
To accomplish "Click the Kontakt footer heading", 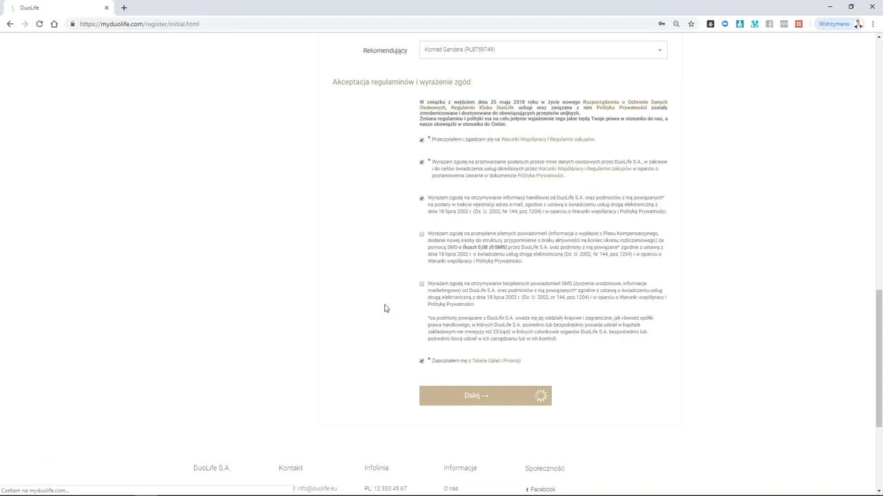I will click(290, 468).
